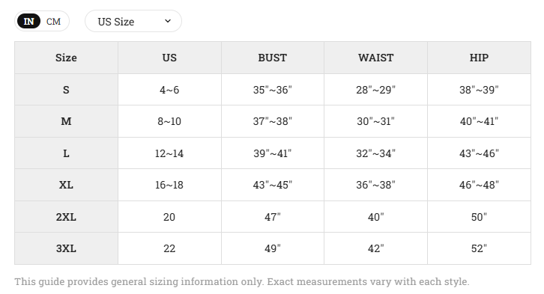Image resolution: width=544 pixels, height=294 pixels.
Task: Switch units to CM
Action: 53,22
